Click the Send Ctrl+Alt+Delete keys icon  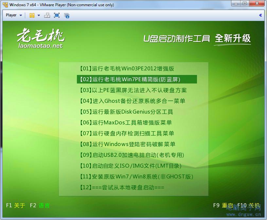click(x=47, y=15)
